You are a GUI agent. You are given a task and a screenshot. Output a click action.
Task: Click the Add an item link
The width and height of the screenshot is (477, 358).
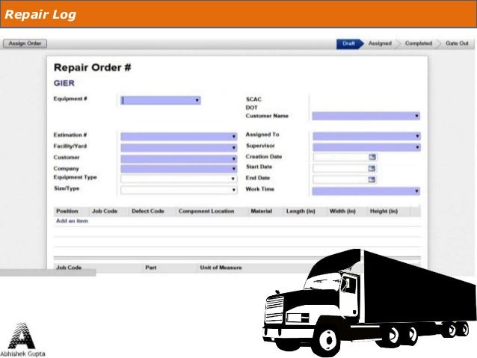(x=72, y=220)
